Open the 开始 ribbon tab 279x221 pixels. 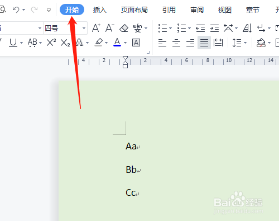(x=72, y=10)
